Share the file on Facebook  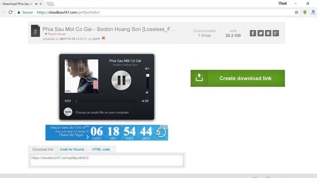pyautogui.click(x=253, y=33)
